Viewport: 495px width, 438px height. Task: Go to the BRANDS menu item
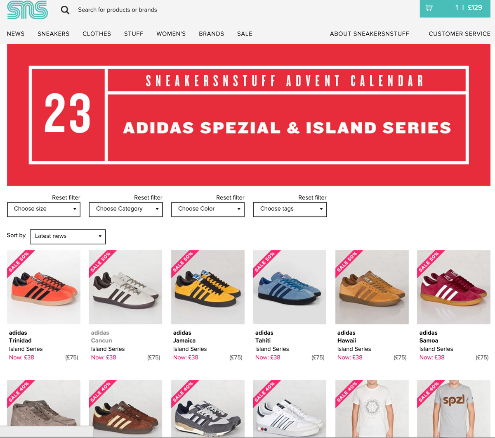tap(211, 34)
